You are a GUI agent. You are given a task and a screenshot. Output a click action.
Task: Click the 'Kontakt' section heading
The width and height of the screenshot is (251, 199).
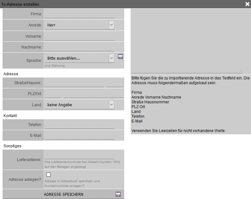[10, 115]
